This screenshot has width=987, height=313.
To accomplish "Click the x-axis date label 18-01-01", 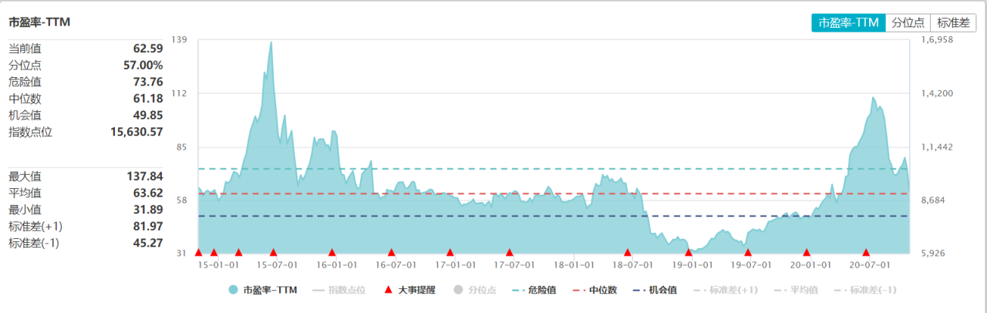I will [x=573, y=264].
